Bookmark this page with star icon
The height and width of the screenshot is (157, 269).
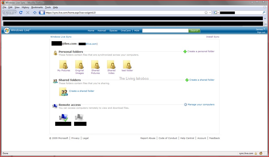point(206,13)
